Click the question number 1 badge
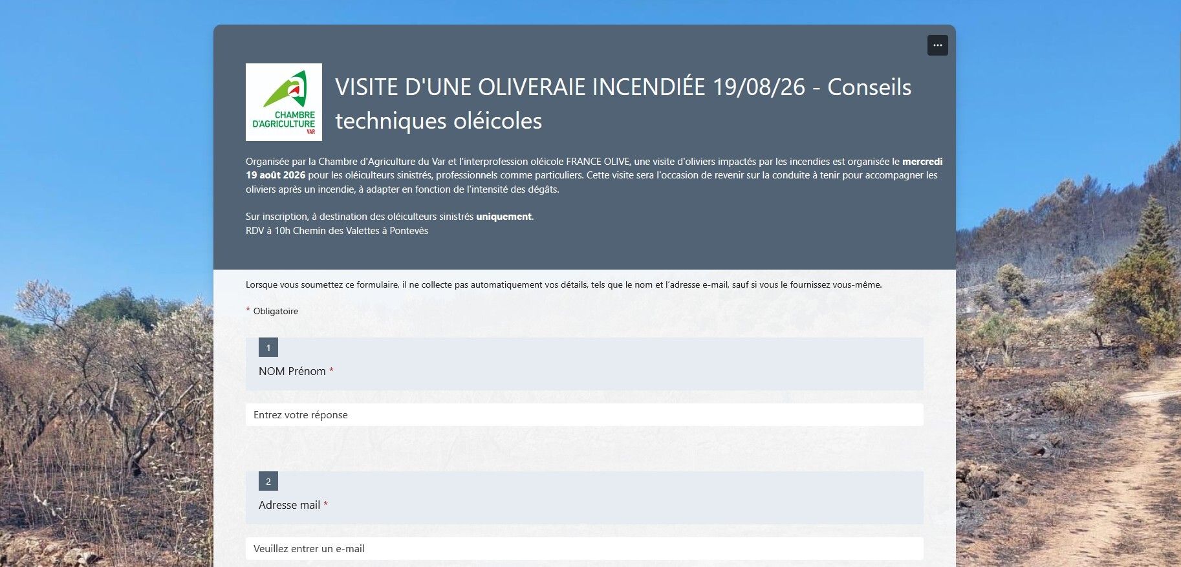This screenshot has height=567, width=1181. coord(268,347)
